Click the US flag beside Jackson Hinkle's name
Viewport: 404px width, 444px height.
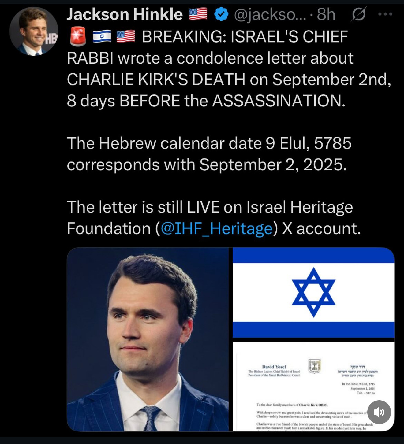(x=198, y=14)
